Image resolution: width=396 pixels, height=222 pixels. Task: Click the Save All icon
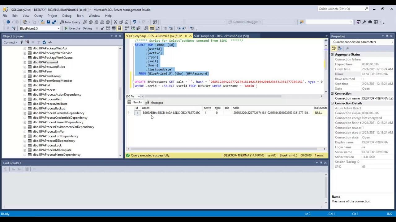pos(54,22)
